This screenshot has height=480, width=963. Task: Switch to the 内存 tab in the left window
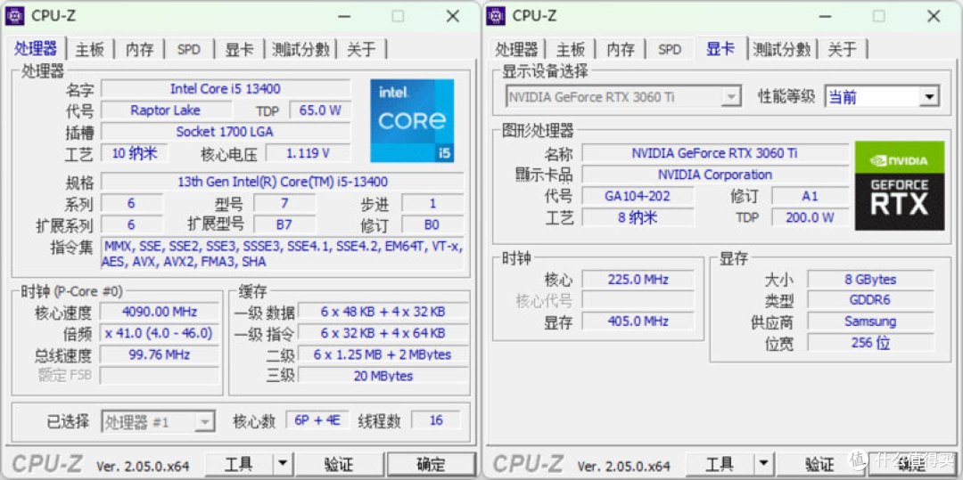coord(139,50)
